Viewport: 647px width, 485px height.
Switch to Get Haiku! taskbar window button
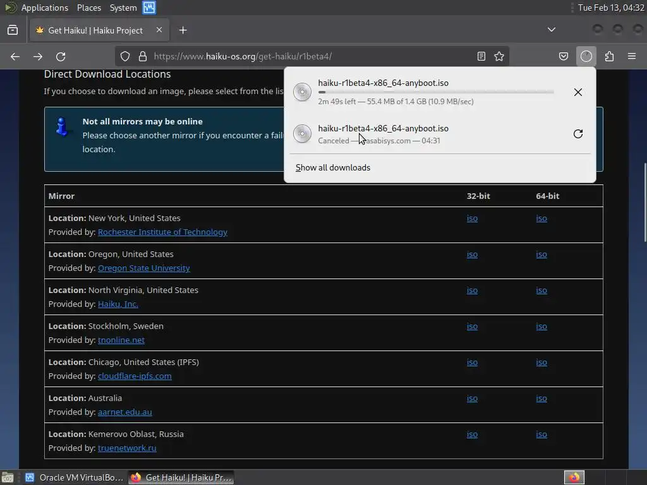point(181,477)
